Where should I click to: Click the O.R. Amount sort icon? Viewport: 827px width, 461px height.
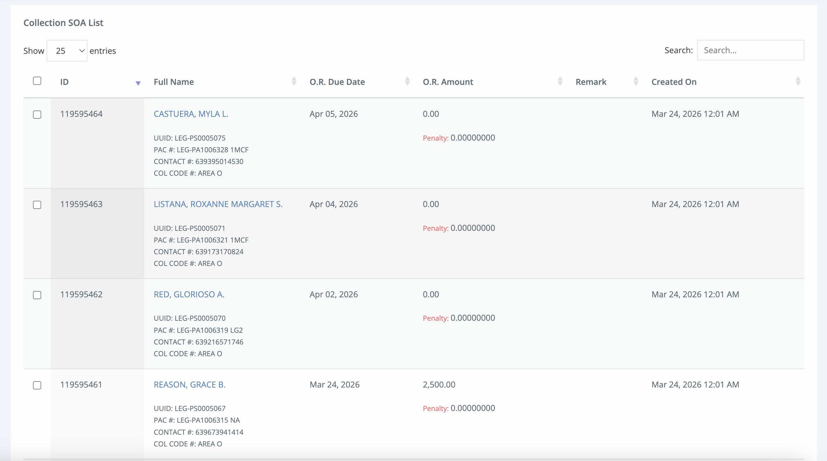click(560, 81)
